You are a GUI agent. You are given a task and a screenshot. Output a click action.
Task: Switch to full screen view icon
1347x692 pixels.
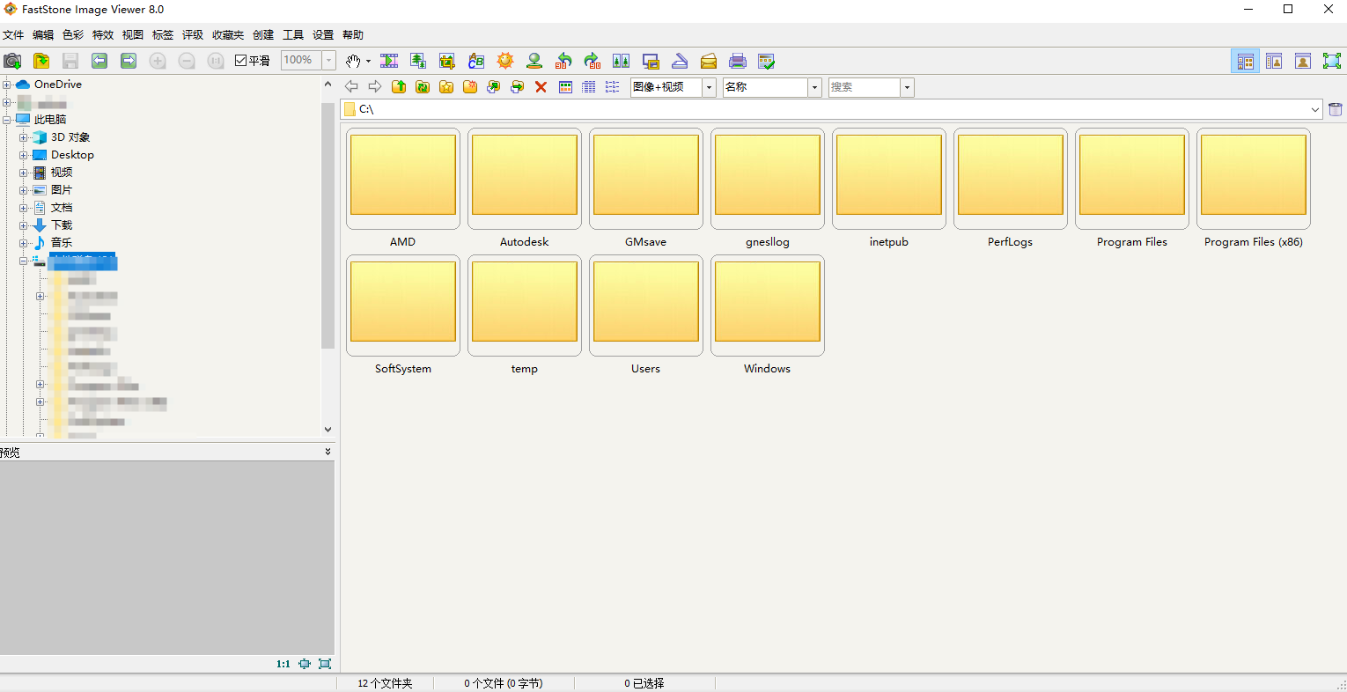1332,61
